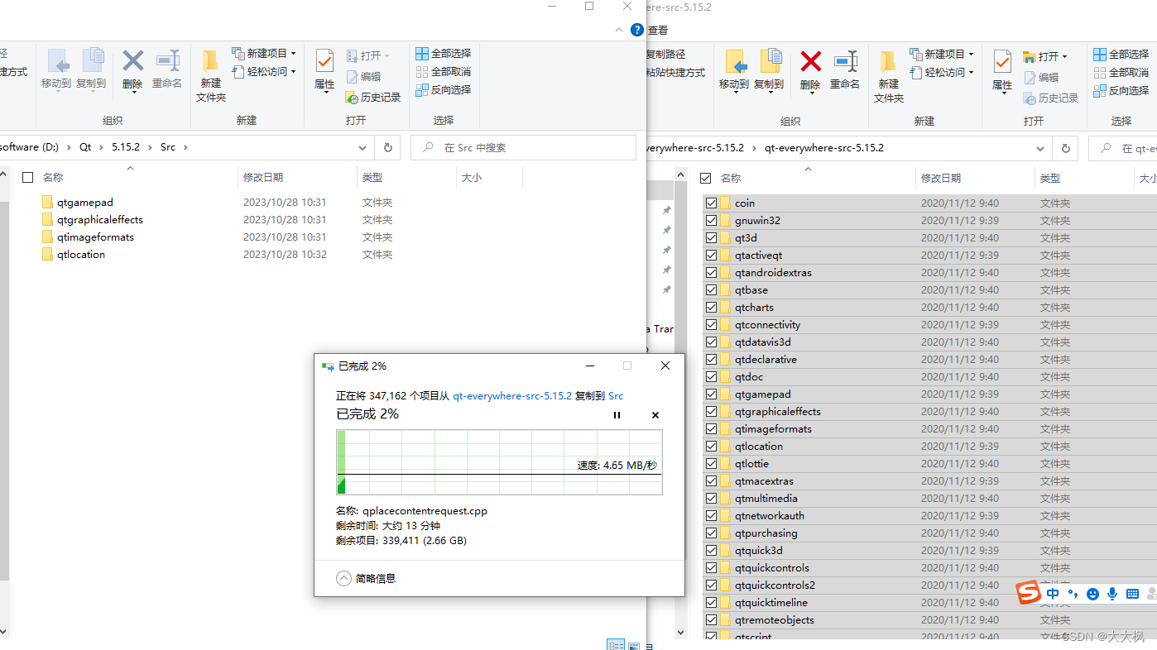Click 5.15.2 in left breadcrumb path

(127, 147)
